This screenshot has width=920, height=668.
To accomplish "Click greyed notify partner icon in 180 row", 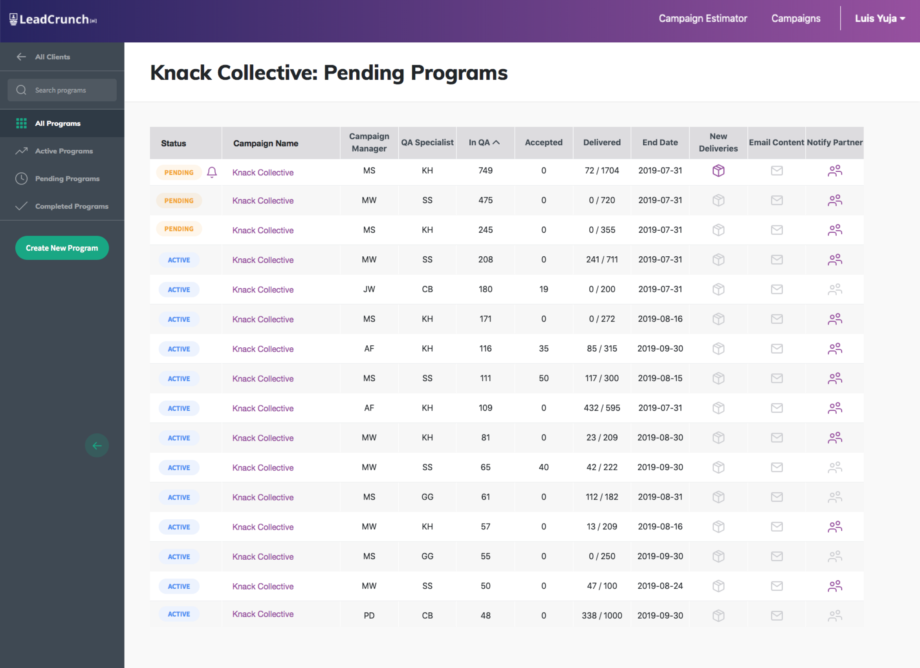I will click(x=834, y=289).
